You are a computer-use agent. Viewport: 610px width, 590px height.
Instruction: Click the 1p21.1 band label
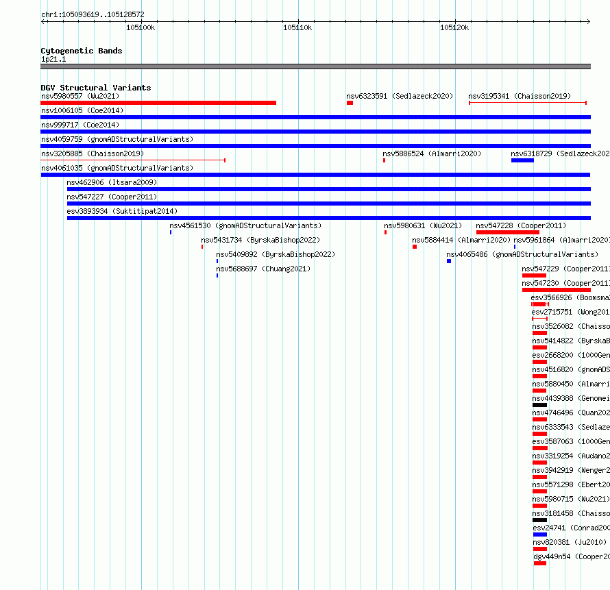(x=53, y=59)
